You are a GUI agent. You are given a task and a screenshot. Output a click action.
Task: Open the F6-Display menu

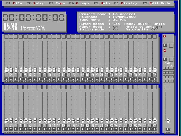125,3
